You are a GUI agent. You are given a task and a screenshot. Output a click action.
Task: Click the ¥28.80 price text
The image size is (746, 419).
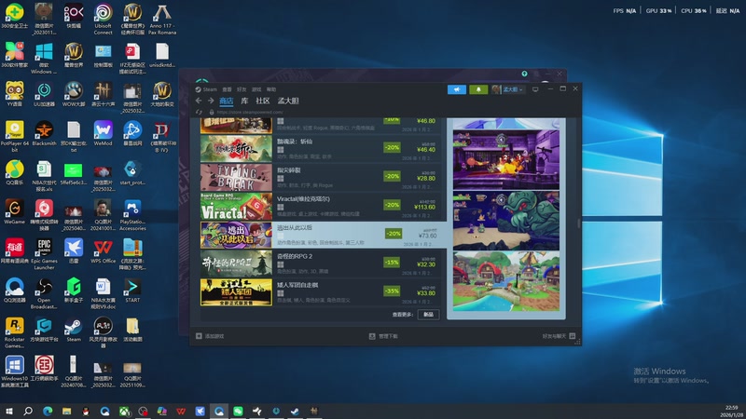click(426, 179)
